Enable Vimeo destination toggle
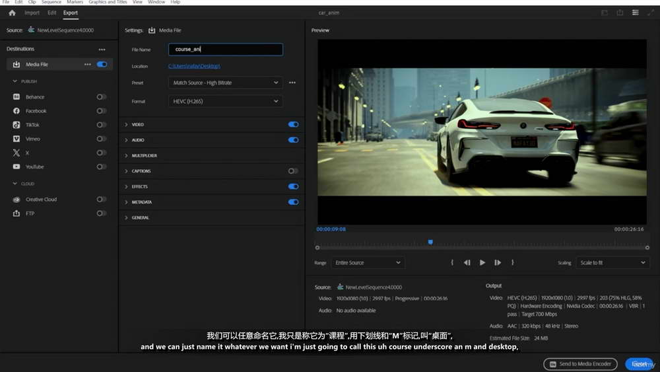Screen dimensions: 660x372 (x=101, y=139)
